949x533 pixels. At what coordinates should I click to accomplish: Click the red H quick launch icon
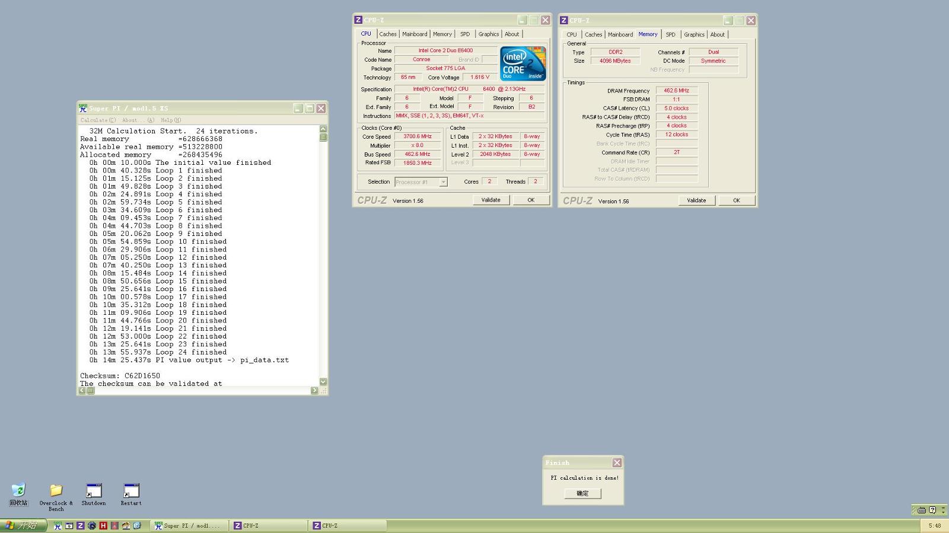click(103, 525)
